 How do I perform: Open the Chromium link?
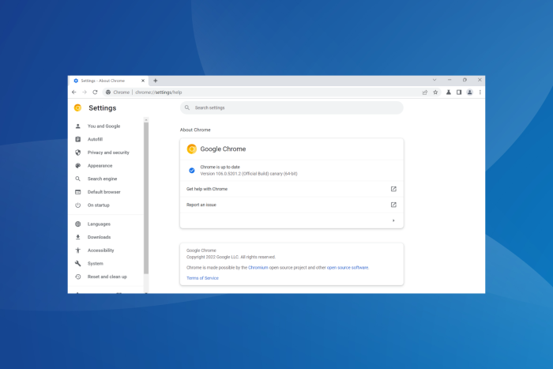coord(258,267)
